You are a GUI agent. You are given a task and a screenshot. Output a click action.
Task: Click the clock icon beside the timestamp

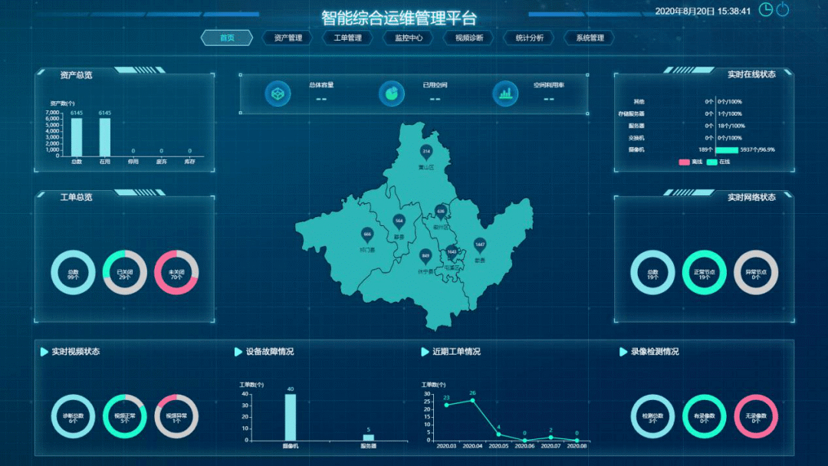pos(765,9)
